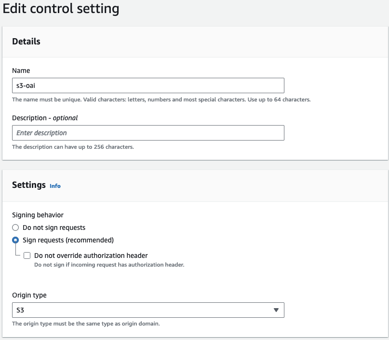Click the name uniqueness hint text

coord(161,99)
